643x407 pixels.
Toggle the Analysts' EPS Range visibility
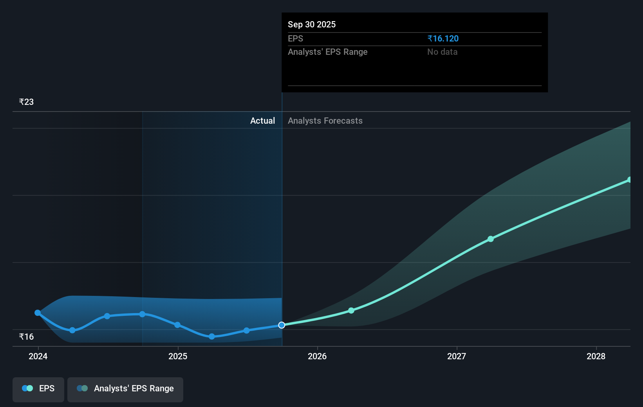125,389
